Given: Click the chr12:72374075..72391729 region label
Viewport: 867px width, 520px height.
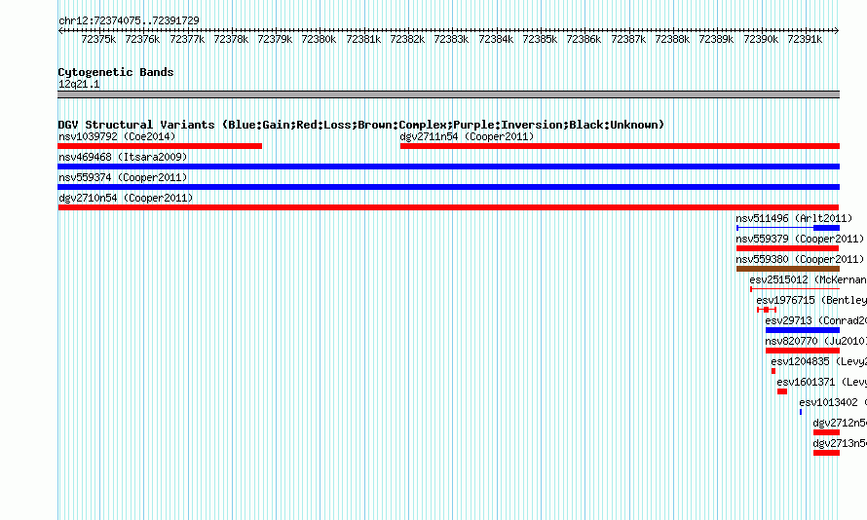Looking at the screenshot, I should (129, 20).
